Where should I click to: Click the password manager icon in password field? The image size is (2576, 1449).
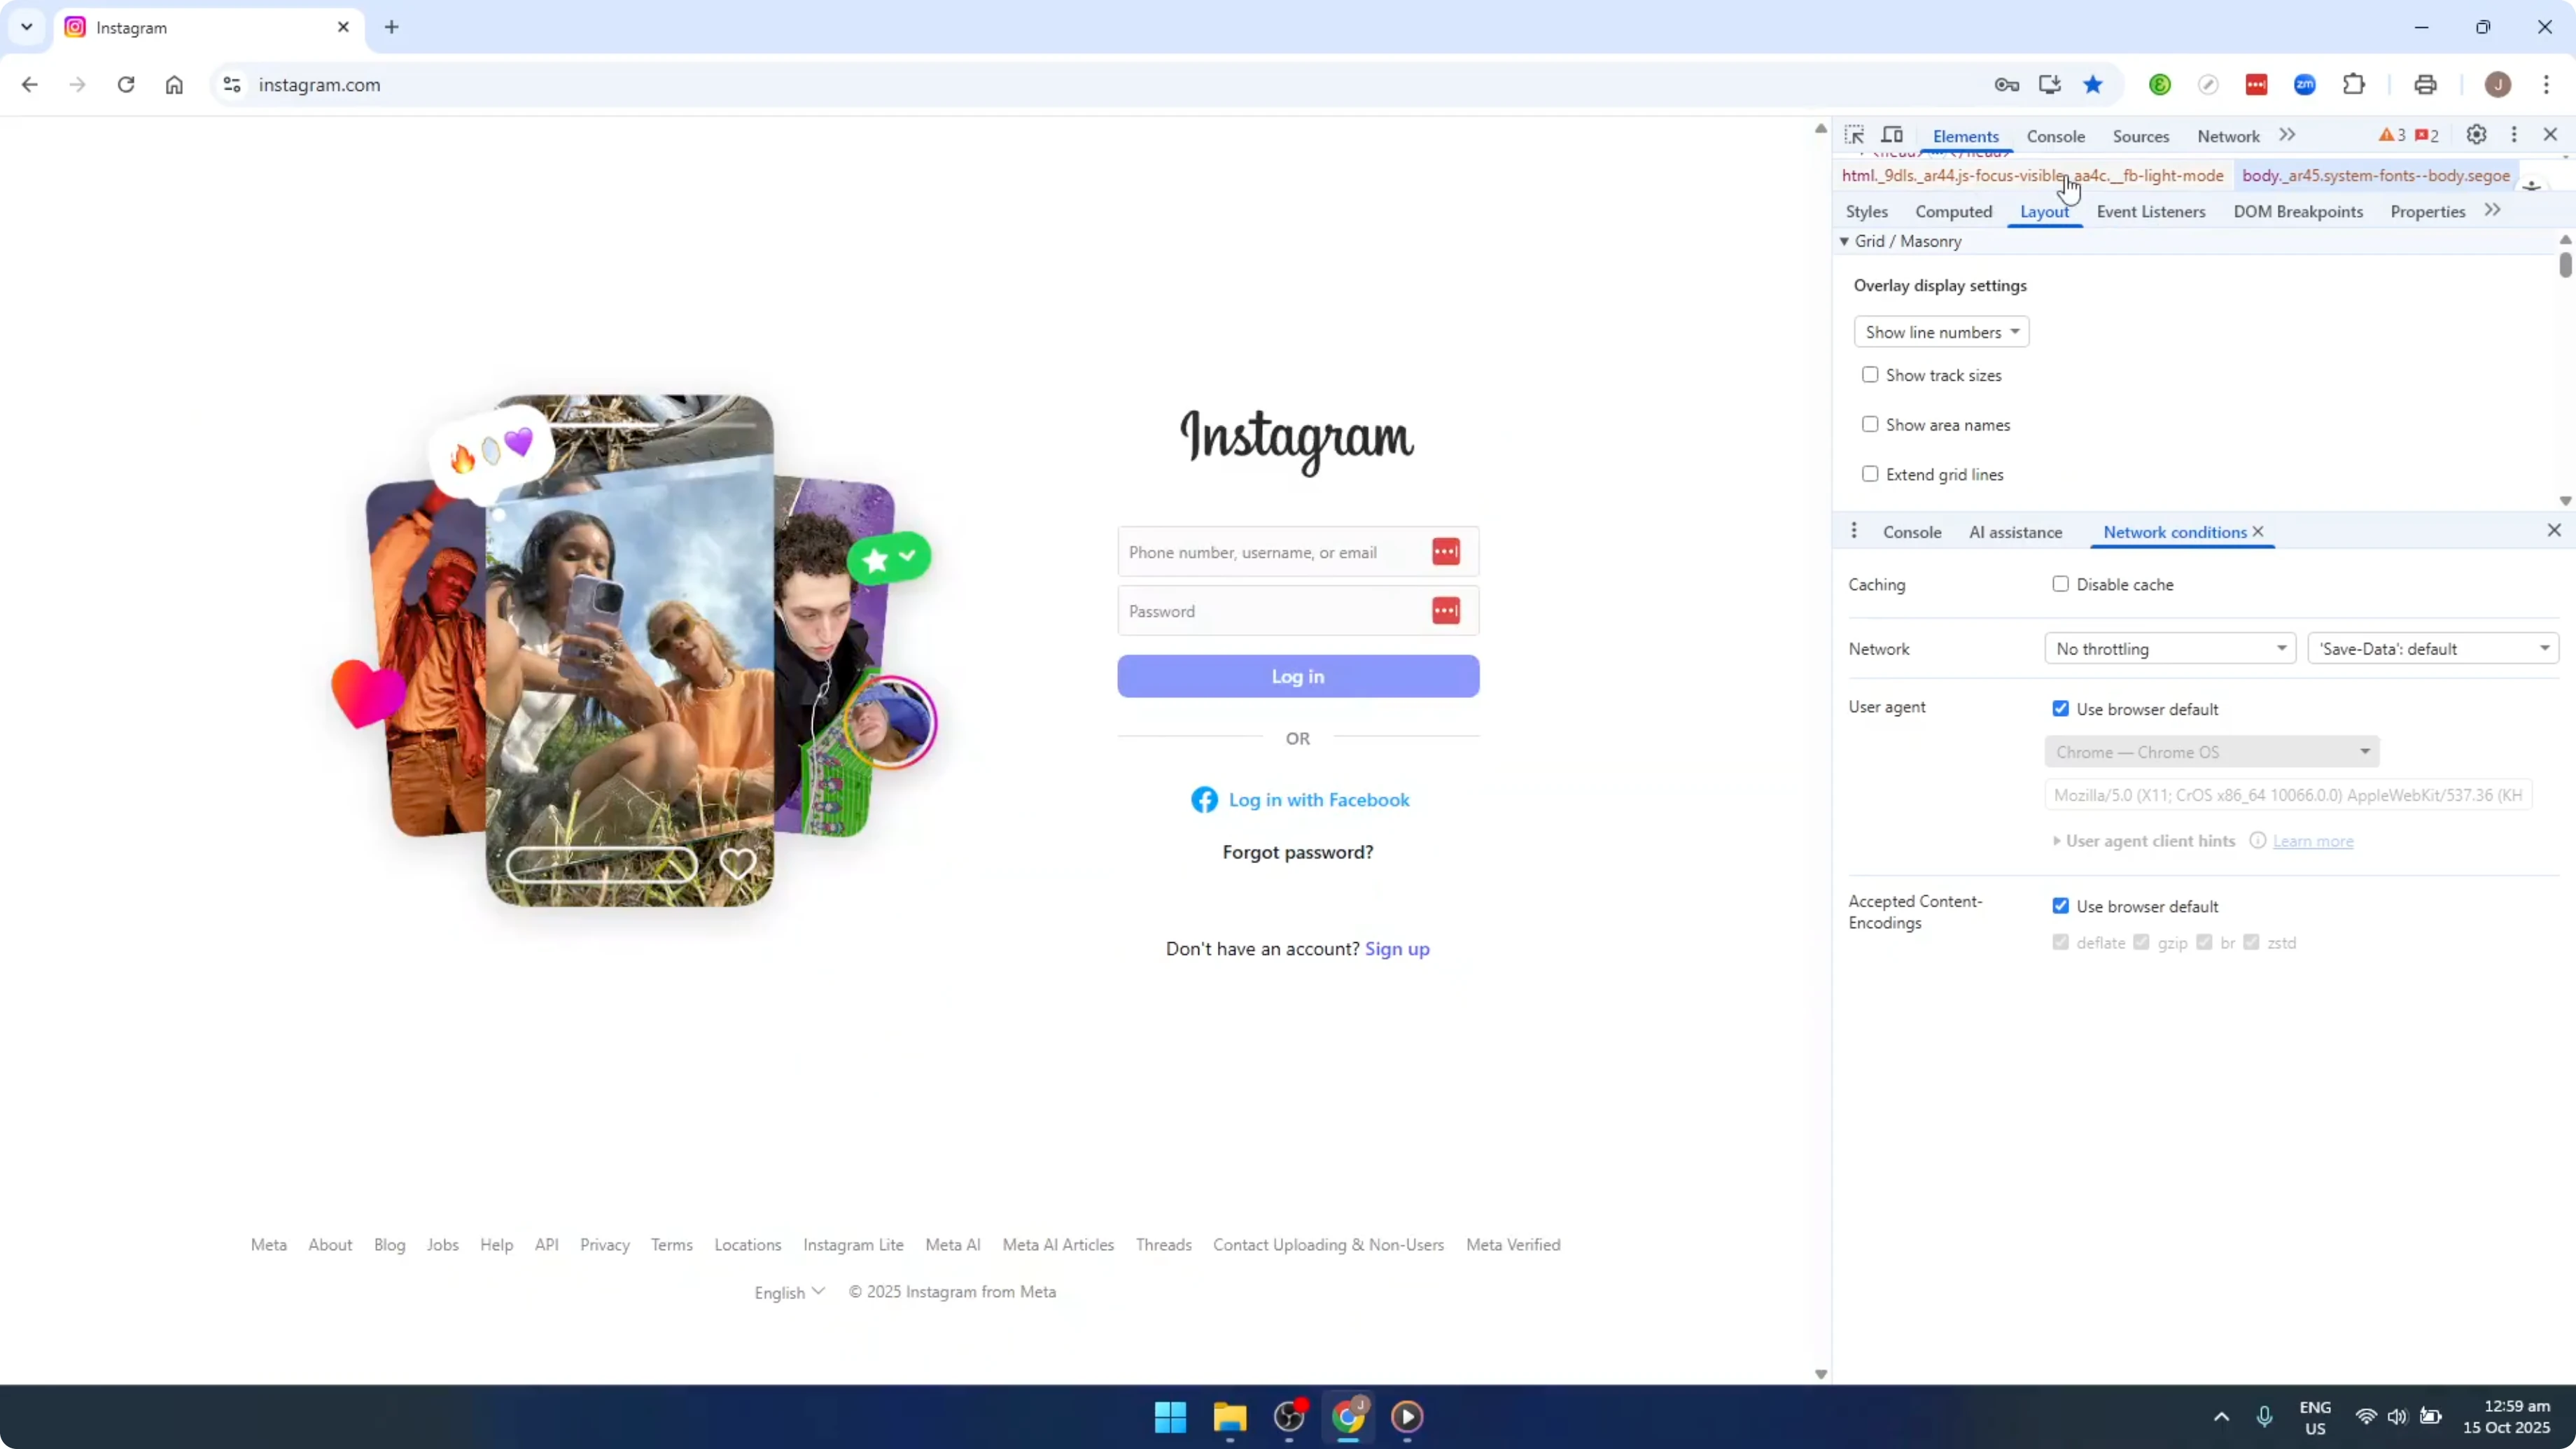point(1446,610)
